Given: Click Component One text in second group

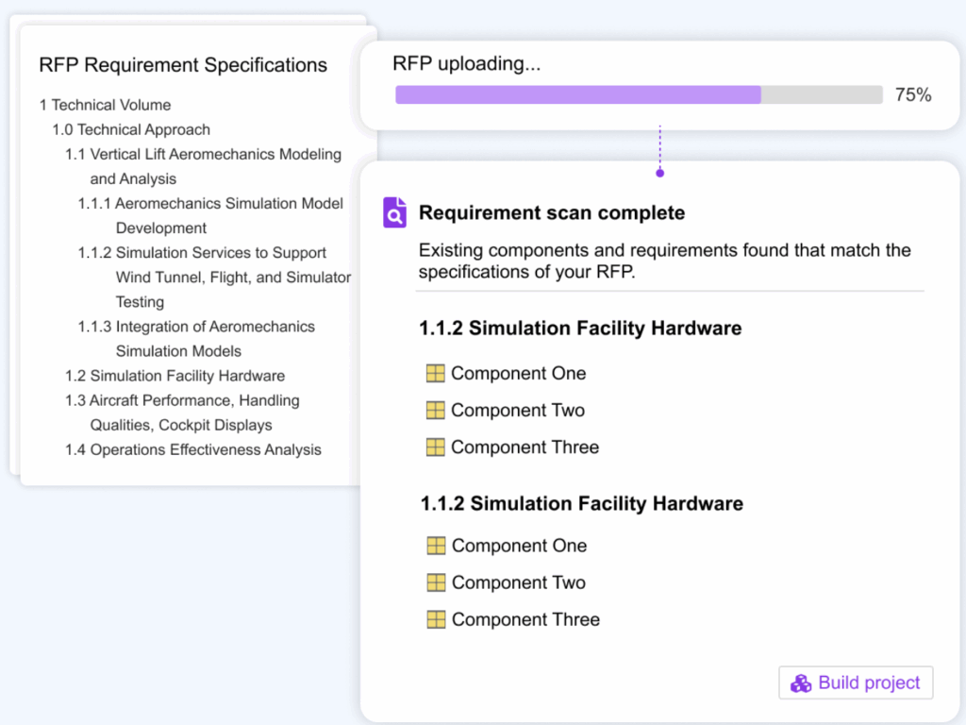Looking at the screenshot, I should [520, 546].
